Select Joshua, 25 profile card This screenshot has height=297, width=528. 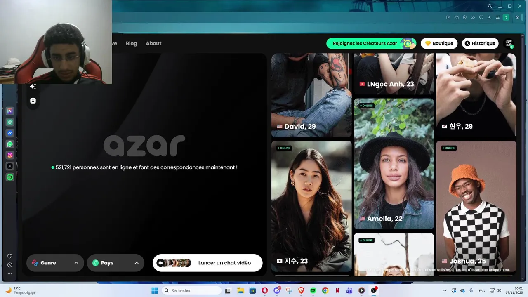476,206
